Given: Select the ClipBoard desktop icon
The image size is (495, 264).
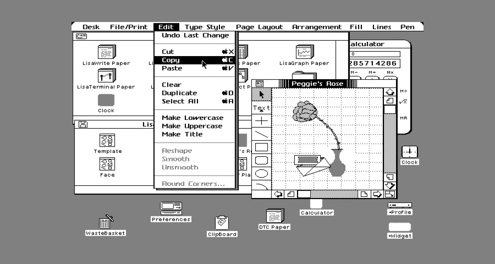Looking at the screenshot, I should [222, 223].
